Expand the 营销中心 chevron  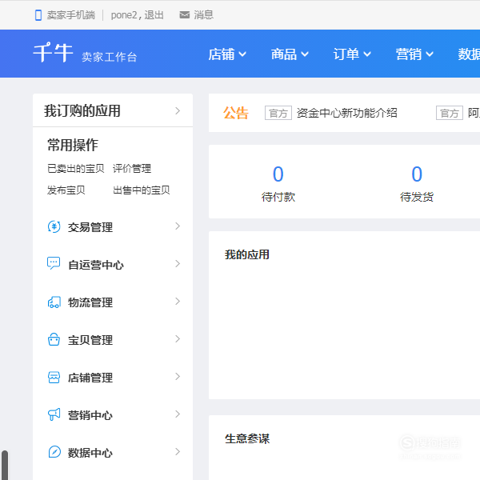pyautogui.click(x=178, y=414)
